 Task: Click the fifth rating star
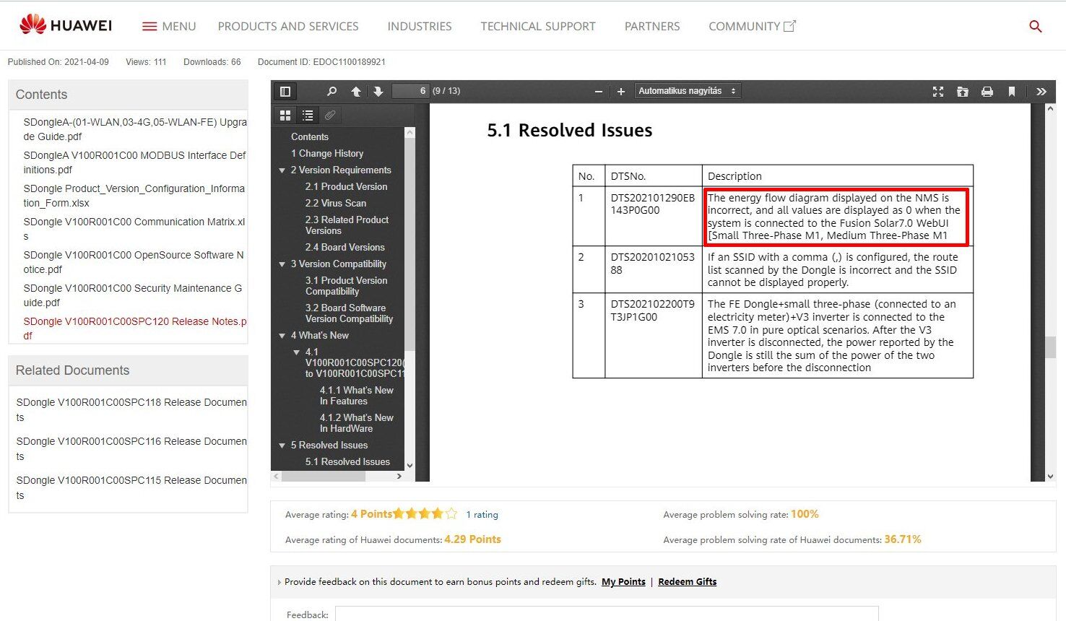pos(451,514)
